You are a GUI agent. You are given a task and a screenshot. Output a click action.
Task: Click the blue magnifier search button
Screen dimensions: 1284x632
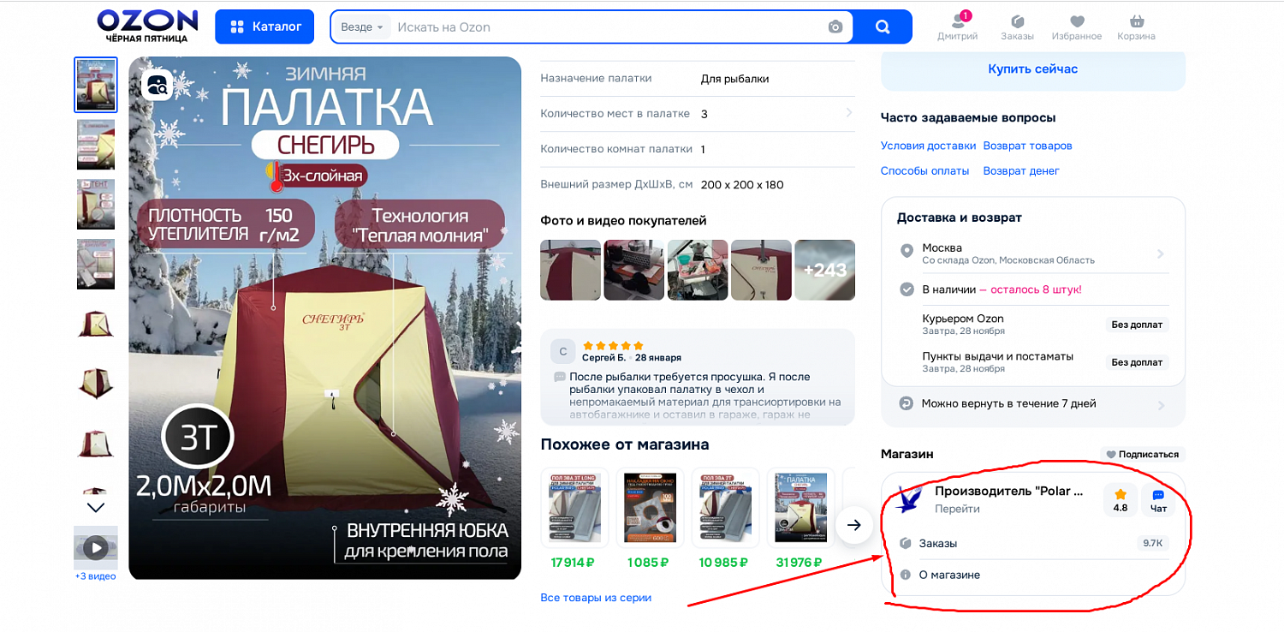(x=883, y=27)
